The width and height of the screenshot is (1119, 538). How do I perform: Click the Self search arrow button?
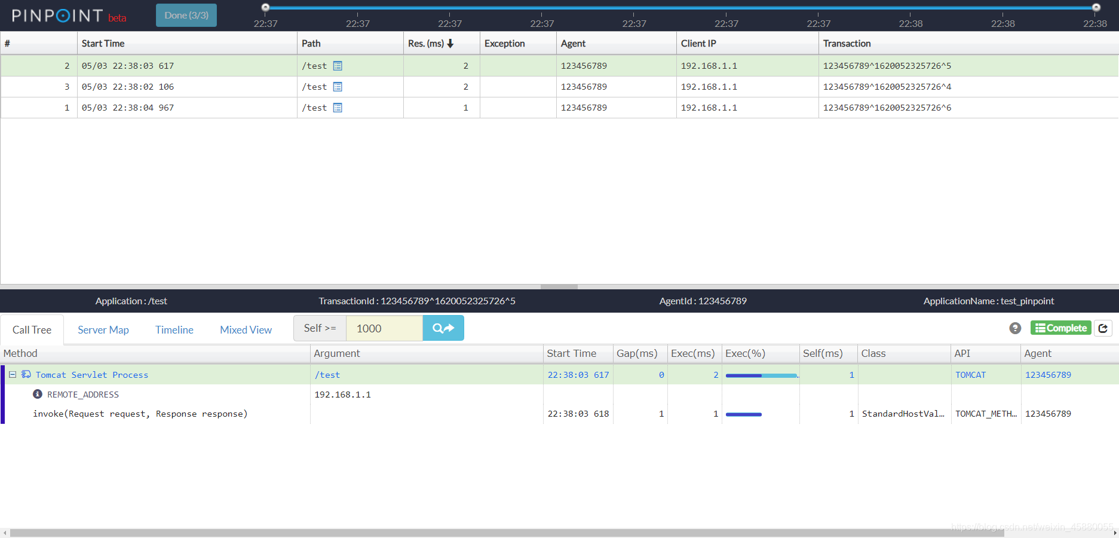pyautogui.click(x=443, y=328)
